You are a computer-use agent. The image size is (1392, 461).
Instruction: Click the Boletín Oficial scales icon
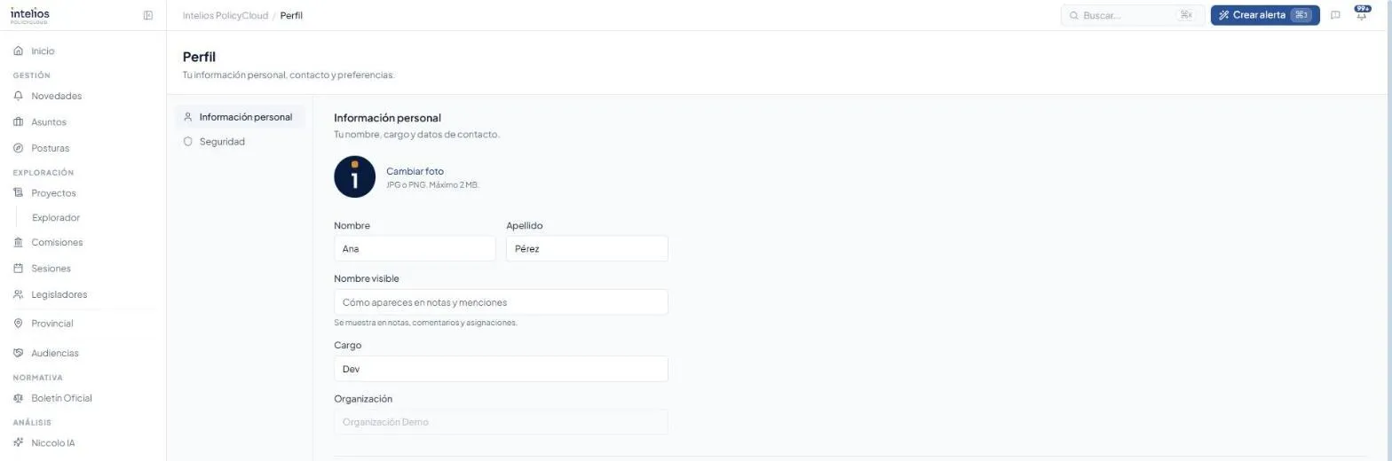click(18, 398)
